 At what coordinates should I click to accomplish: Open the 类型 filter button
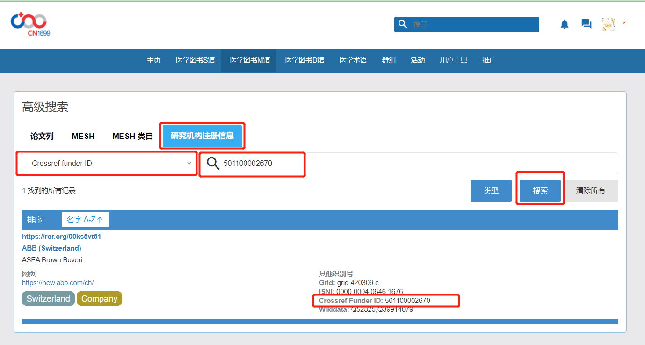tap(491, 191)
